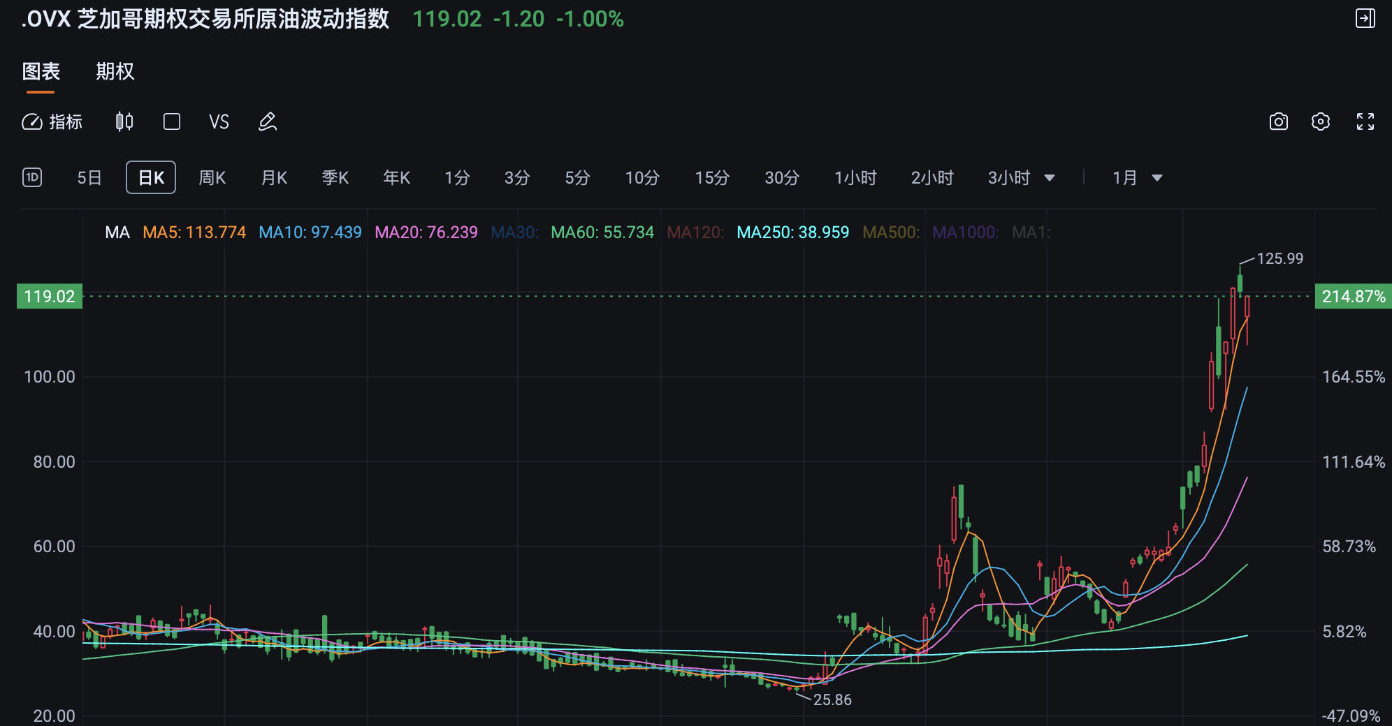Screen dimensions: 1392x726
Task: Toggle the MA500 moving average line
Action: tap(890, 232)
